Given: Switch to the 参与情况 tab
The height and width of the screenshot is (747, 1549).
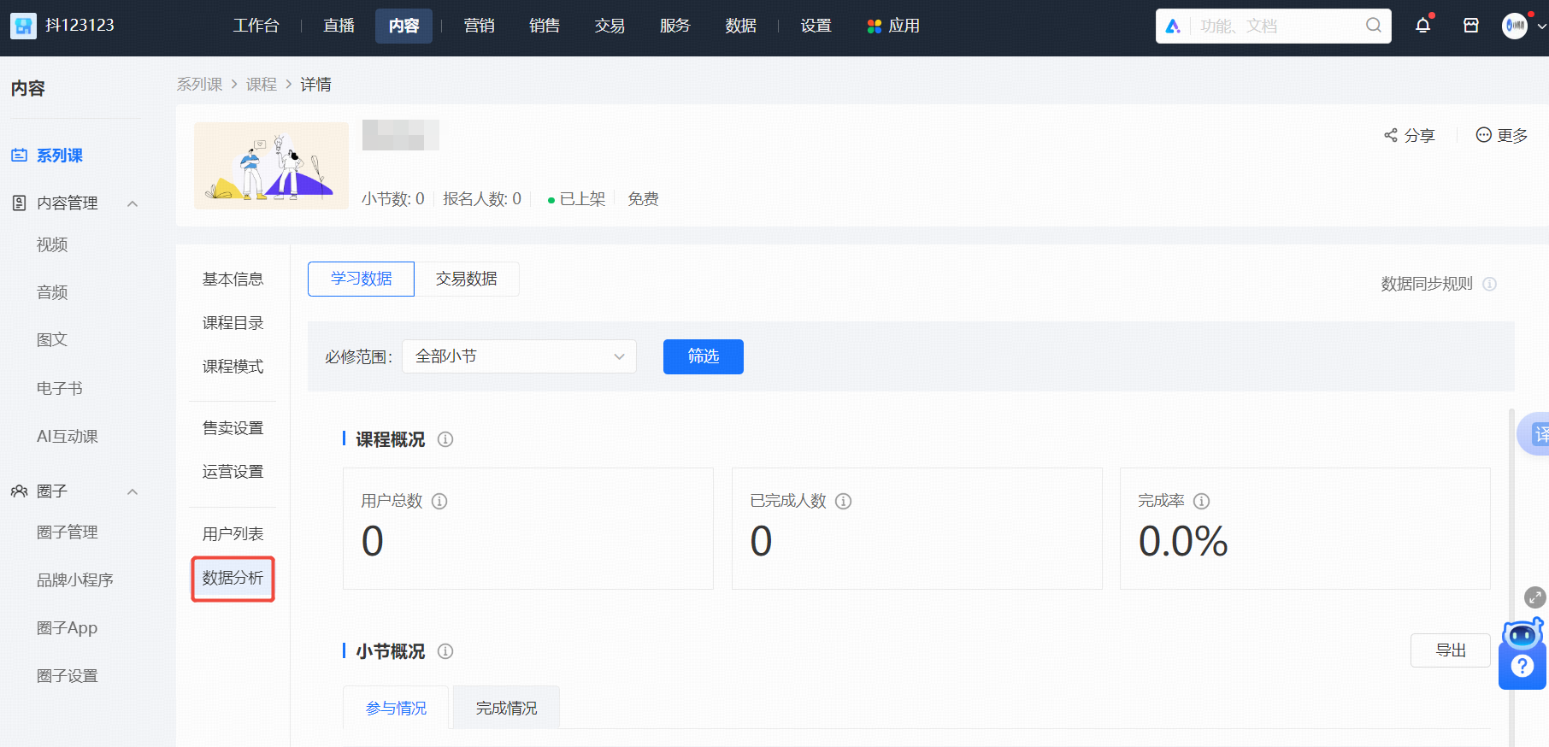Looking at the screenshot, I should pyautogui.click(x=396, y=708).
